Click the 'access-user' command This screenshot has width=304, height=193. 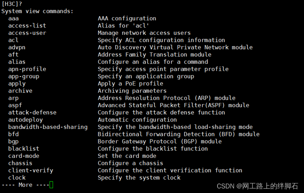point(27,33)
